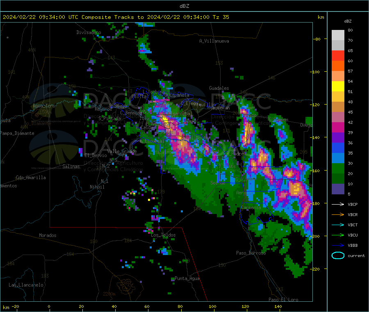369x312 pixels.
Task: Select the dark green 10-20 dBZ legend swatch
Action: tap(338, 179)
